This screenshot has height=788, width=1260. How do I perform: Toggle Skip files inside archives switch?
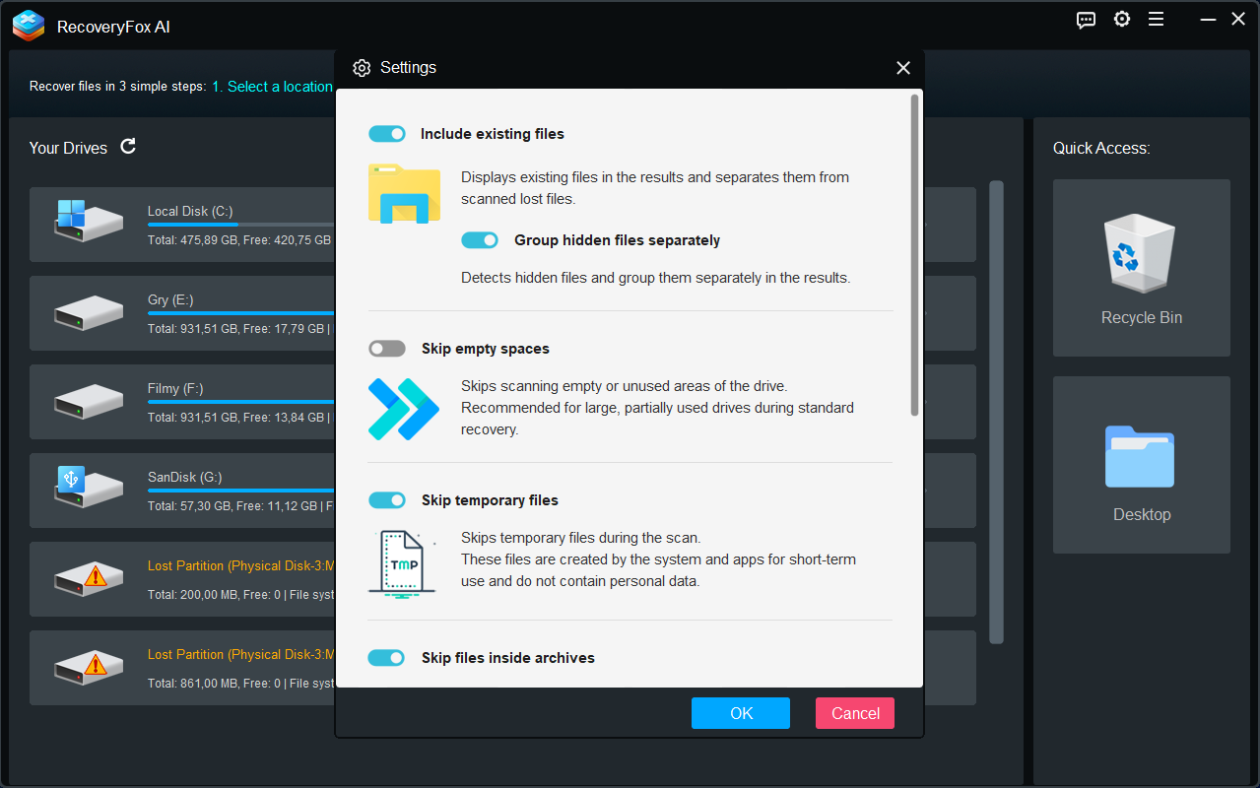[x=387, y=658]
